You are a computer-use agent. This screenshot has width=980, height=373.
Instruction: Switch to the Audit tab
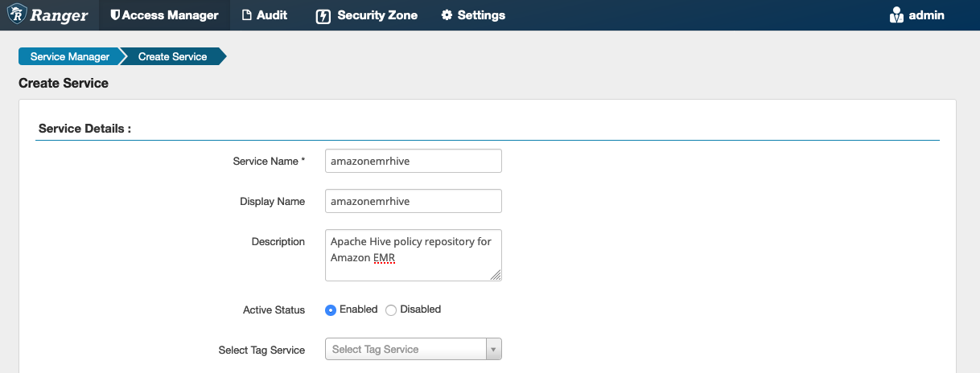(x=264, y=15)
